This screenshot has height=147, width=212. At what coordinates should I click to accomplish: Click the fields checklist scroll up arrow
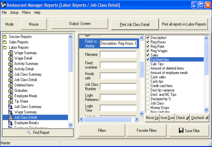pos(206,38)
